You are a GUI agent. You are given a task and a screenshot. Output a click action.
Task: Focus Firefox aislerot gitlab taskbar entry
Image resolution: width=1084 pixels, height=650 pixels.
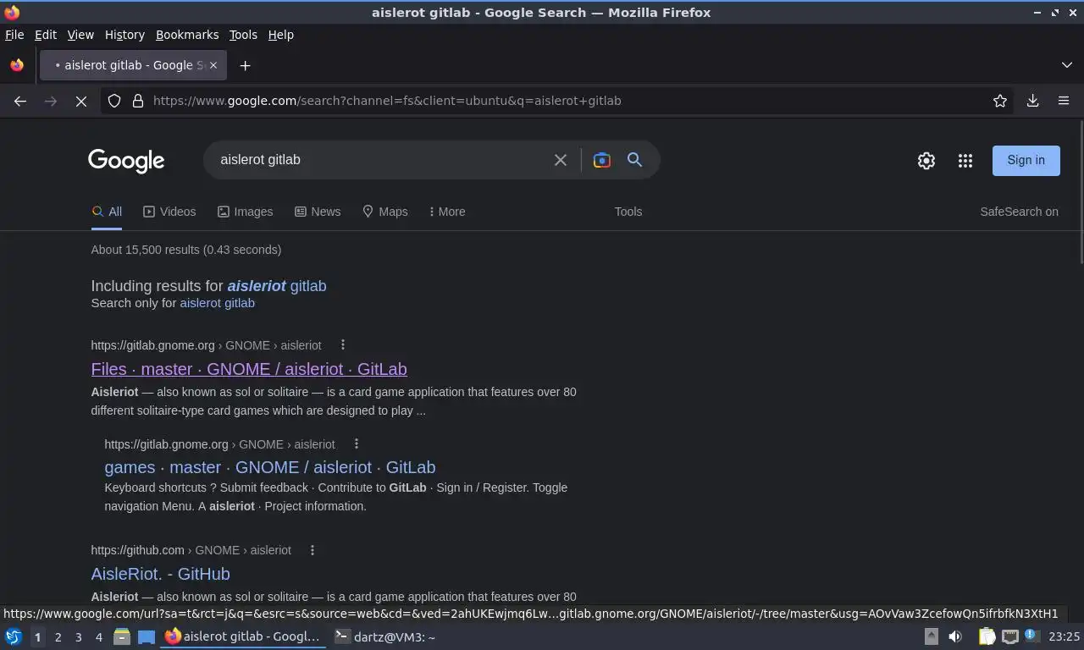[244, 636]
